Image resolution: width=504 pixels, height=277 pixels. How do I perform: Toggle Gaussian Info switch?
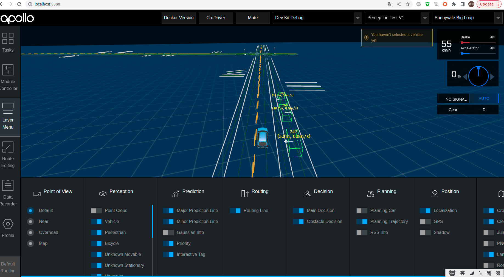point(168,233)
